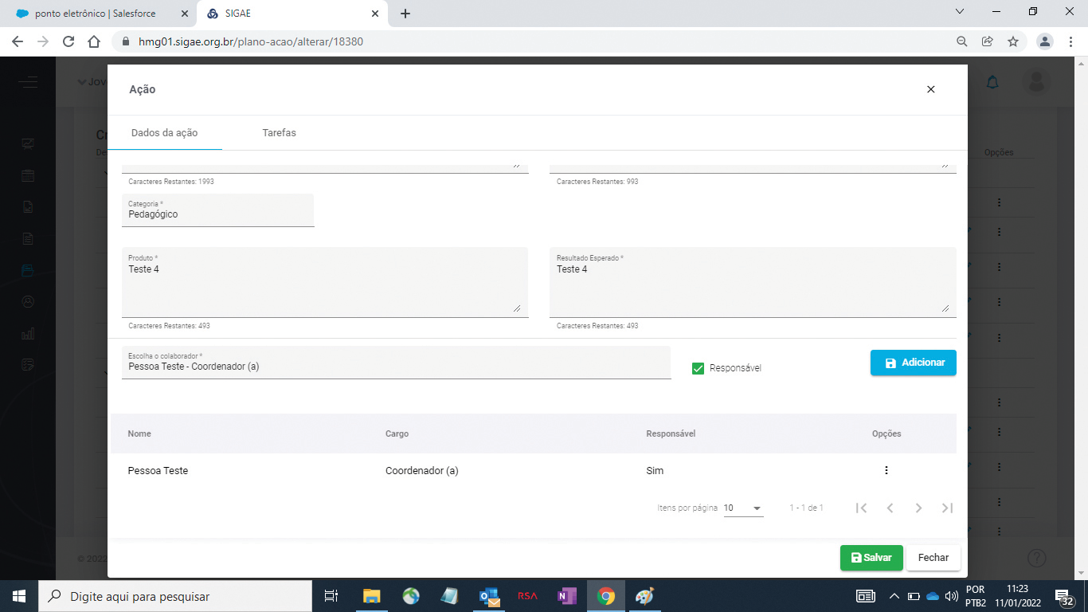Select the Dados da ação tab

tap(165, 133)
